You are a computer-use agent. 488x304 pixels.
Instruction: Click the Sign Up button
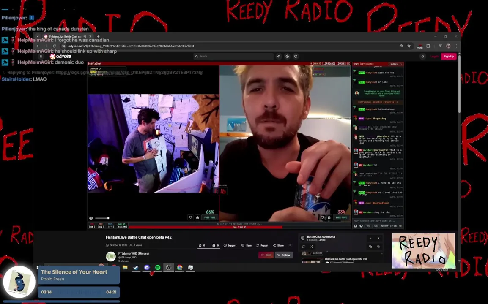[x=449, y=56]
